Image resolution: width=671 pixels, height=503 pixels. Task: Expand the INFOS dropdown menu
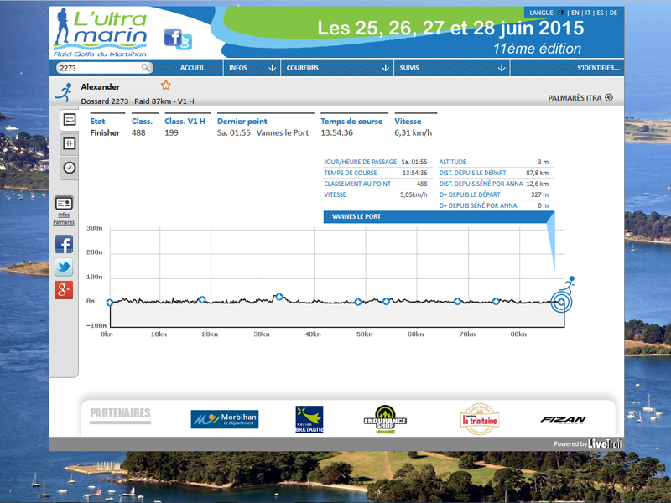pyautogui.click(x=252, y=68)
